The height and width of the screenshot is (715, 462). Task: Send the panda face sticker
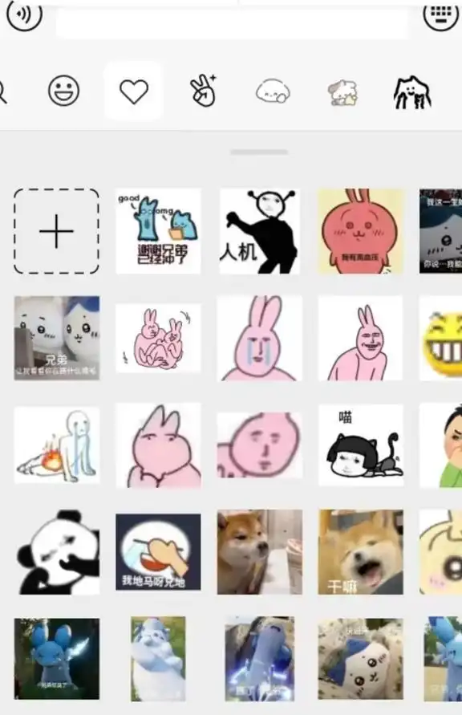(x=56, y=552)
